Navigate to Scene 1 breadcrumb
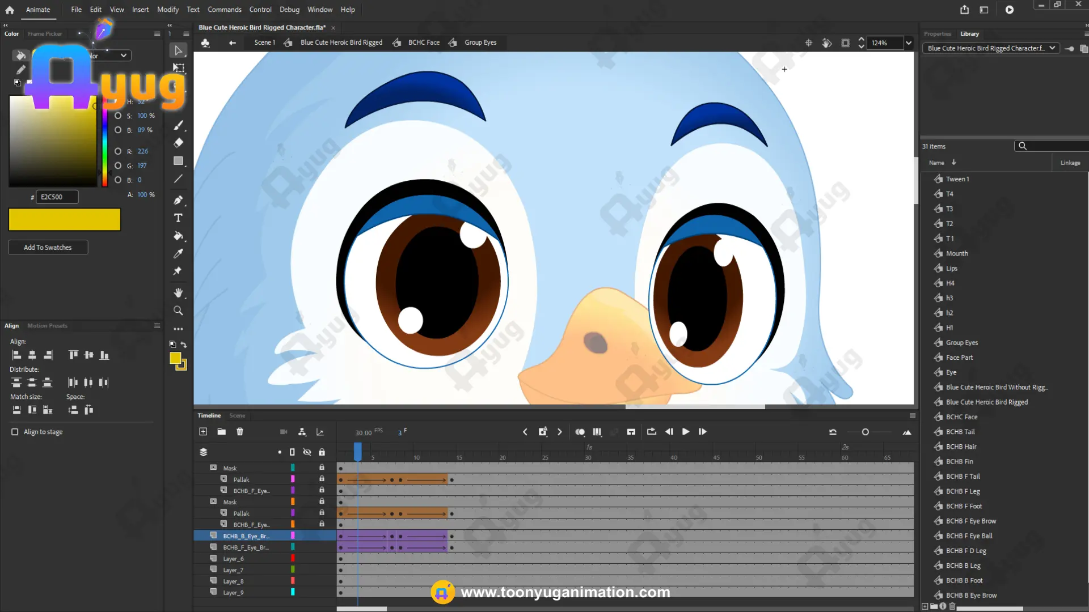 [x=264, y=42]
